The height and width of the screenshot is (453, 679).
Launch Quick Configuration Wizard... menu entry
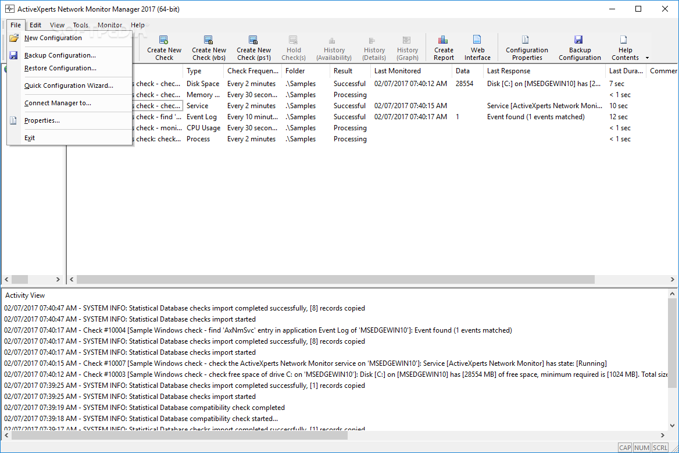70,85
